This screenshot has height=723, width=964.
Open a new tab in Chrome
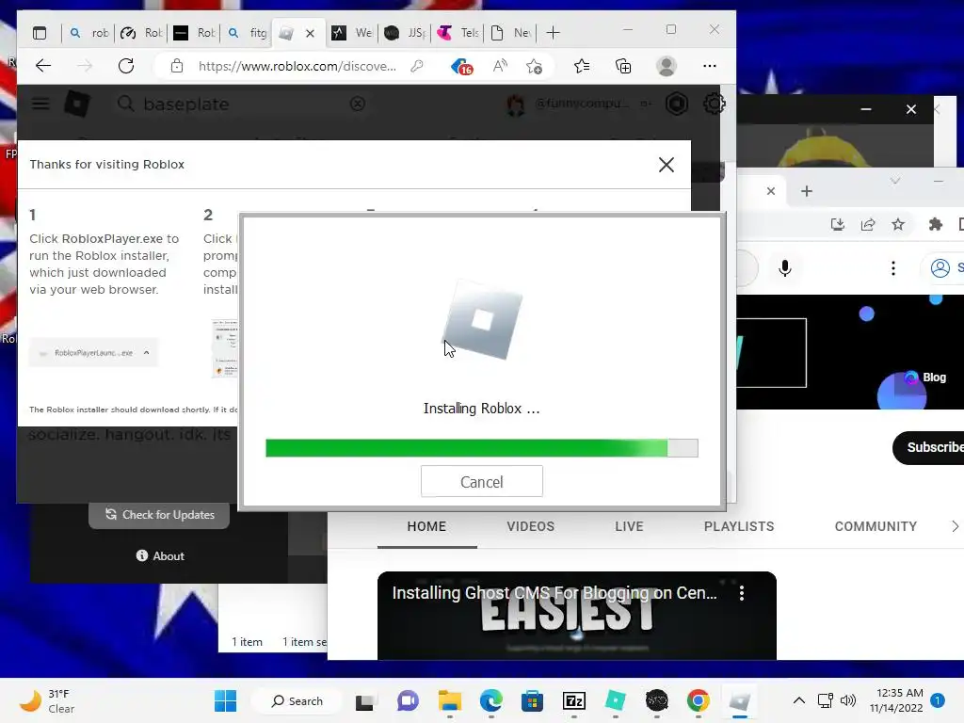tap(807, 191)
